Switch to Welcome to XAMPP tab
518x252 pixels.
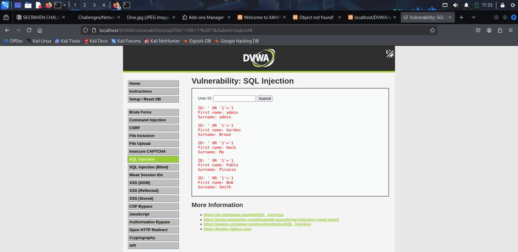click(262, 17)
